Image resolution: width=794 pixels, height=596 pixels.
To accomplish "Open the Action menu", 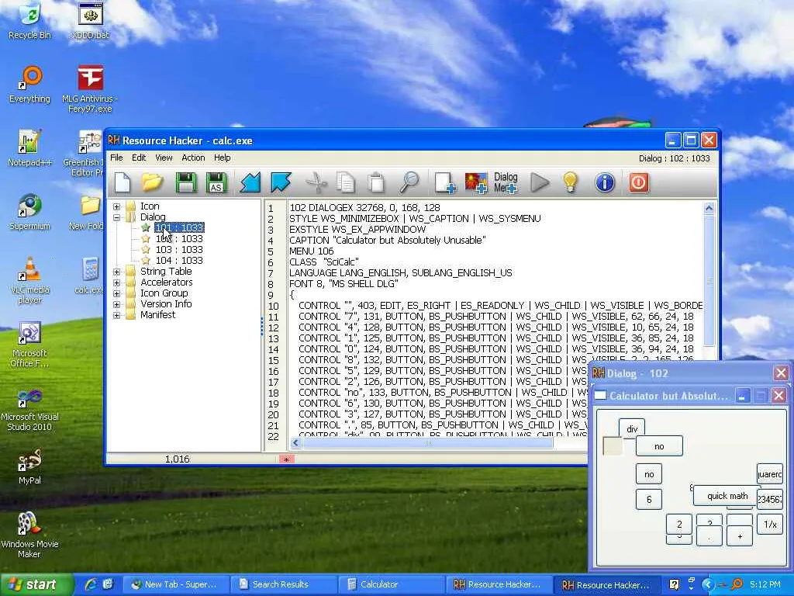I will click(193, 158).
